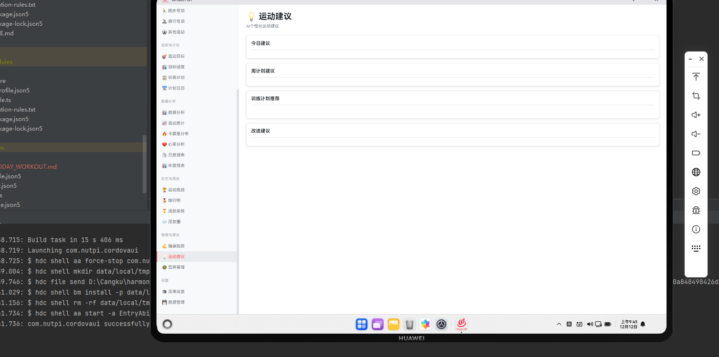Open 训练计划 sidebar item
719x357 pixels.
tap(197, 77)
